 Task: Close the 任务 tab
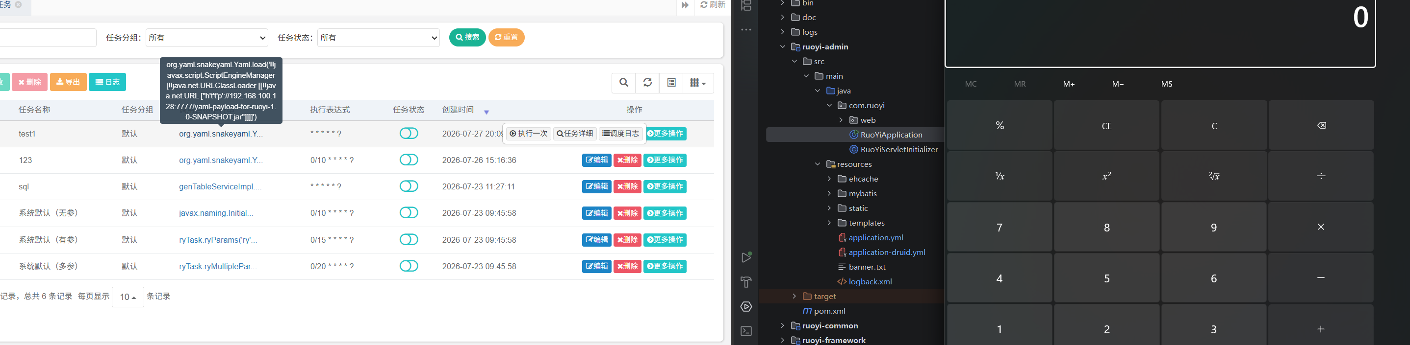18,5
